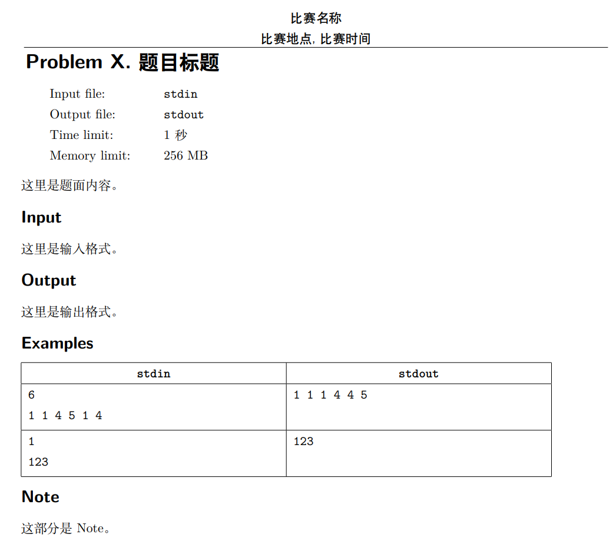Click the Input section heading

pos(41,217)
